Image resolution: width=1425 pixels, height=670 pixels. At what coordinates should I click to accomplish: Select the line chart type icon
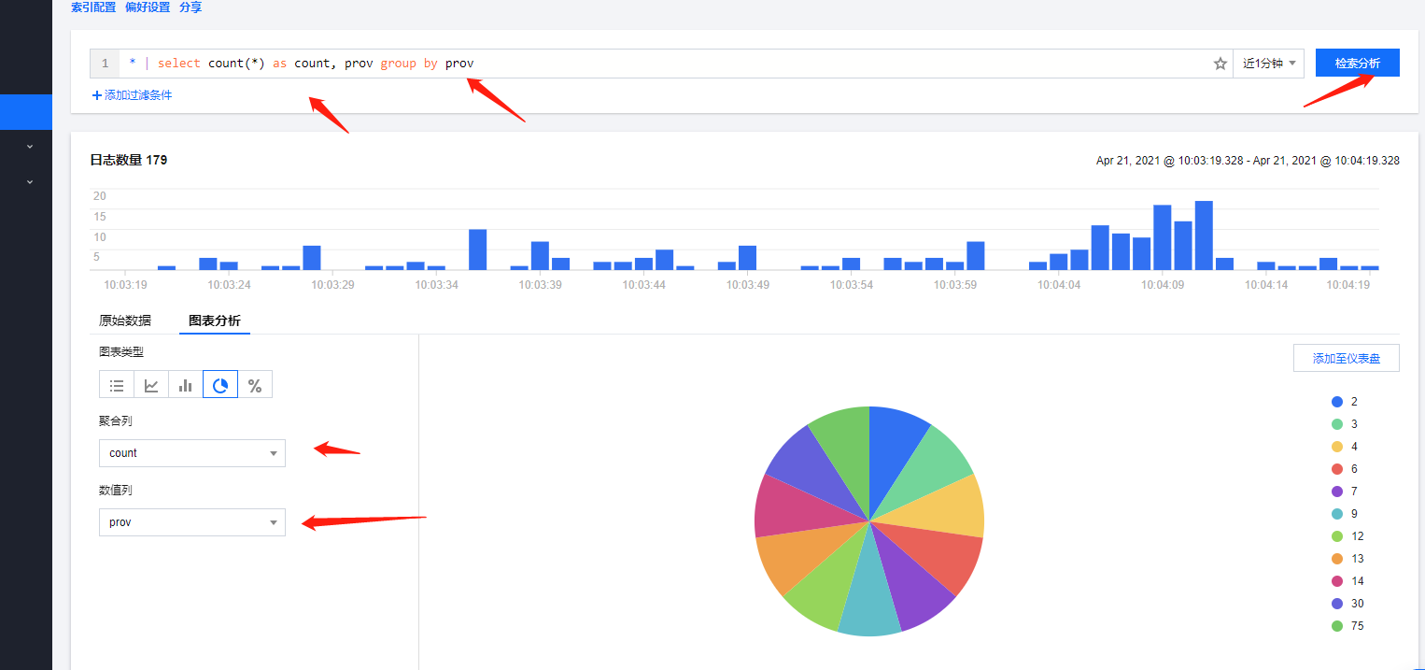(x=151, y=385)
